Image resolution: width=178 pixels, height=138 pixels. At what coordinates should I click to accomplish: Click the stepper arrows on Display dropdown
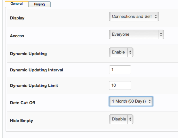pos(156,17)
